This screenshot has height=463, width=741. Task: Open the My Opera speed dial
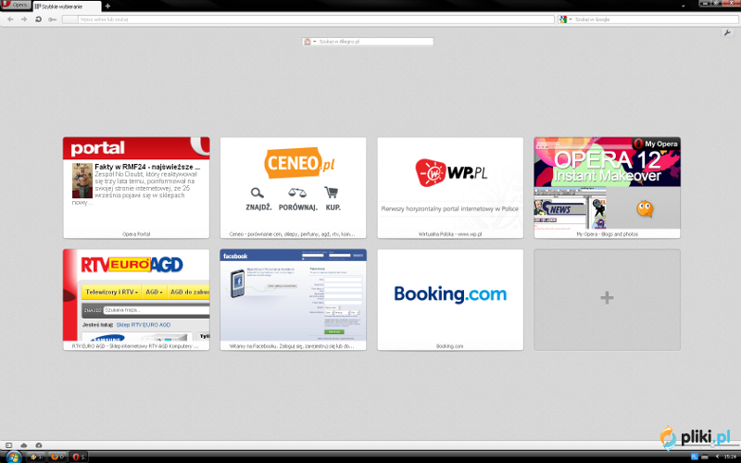(608, 188)
